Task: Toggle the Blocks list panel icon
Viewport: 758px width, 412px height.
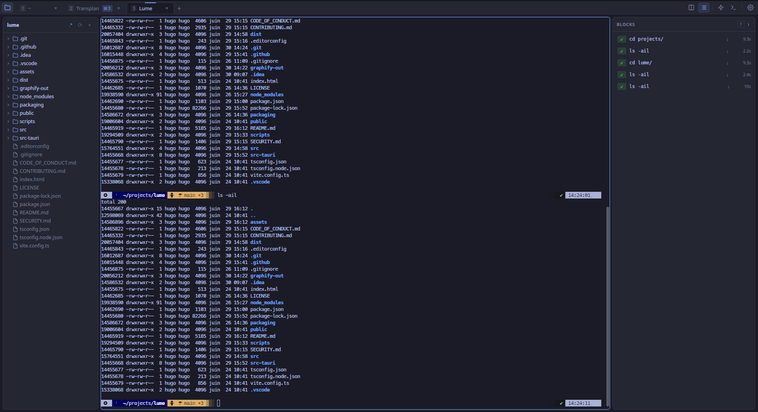Action: coord(704,7)
